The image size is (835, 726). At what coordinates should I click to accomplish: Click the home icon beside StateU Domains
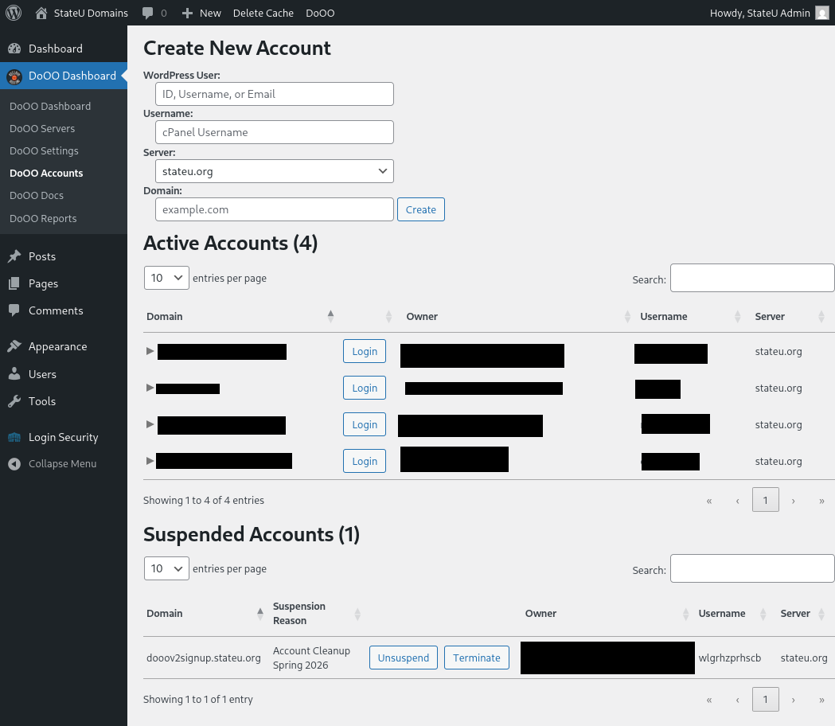pos(41,13)
